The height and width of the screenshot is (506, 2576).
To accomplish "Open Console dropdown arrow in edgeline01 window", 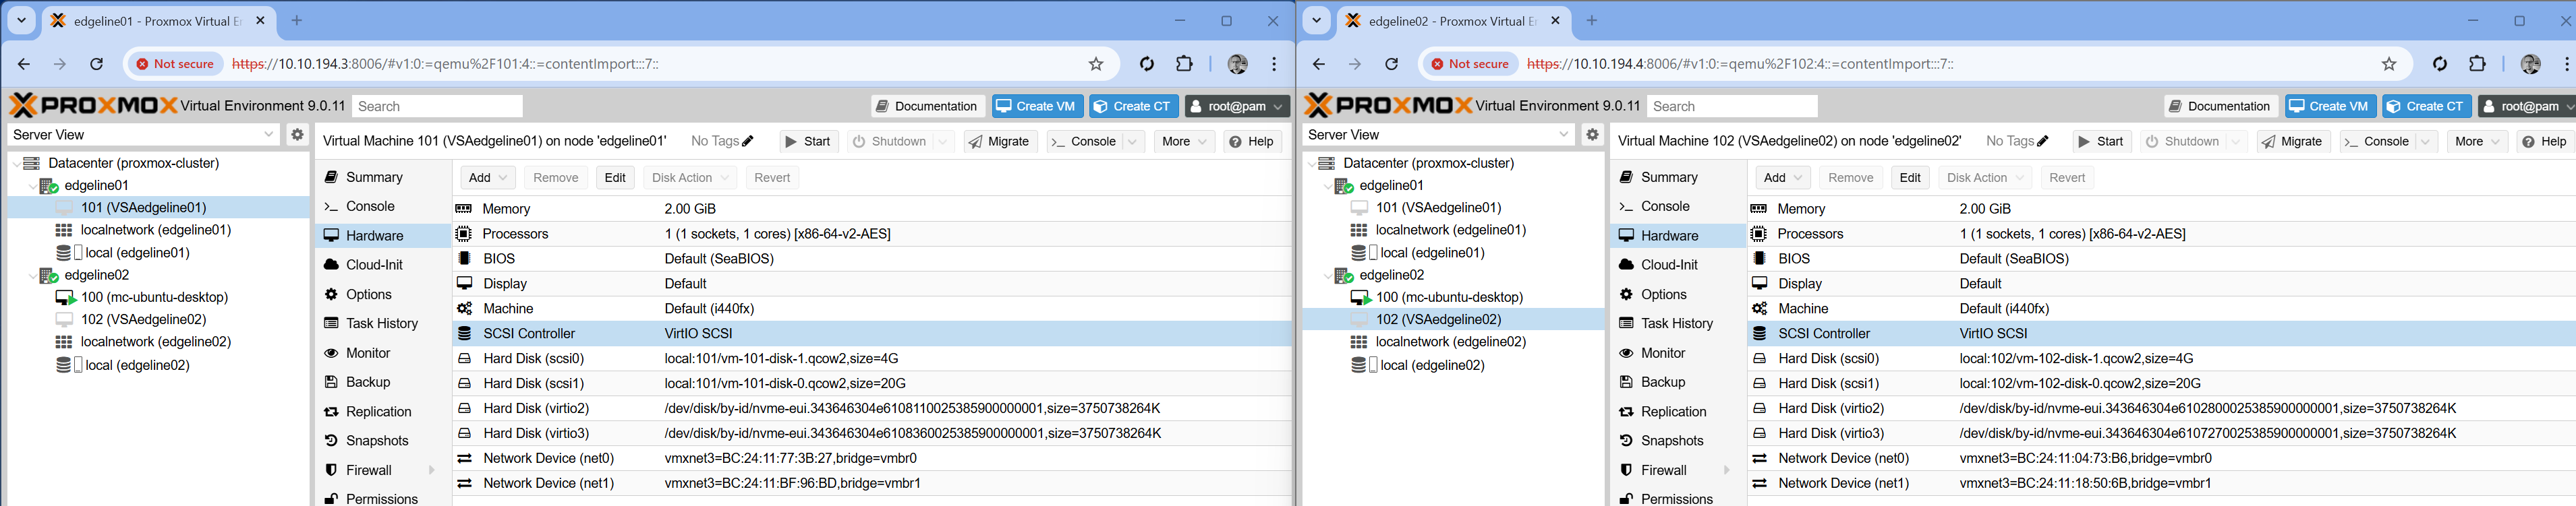I will (x=1132, y=141).
